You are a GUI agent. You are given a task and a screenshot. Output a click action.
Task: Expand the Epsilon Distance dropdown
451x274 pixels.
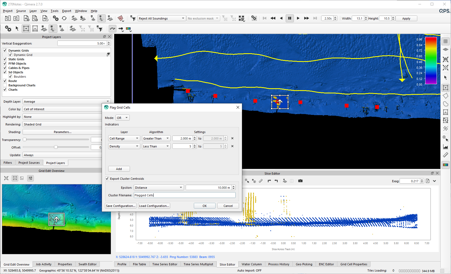[158, 188]
